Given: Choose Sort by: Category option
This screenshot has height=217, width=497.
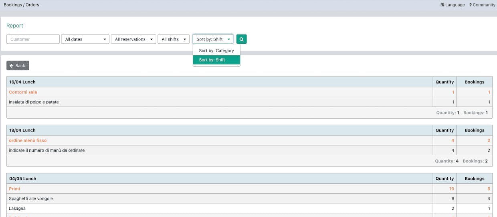Looking at the screenshot, I should [x=216, y=51].
